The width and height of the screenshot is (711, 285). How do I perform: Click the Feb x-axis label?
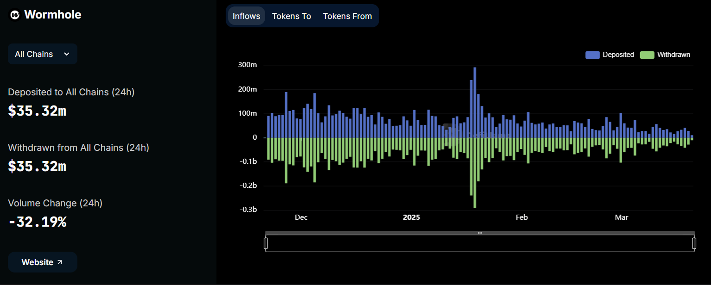pos(522,217)
